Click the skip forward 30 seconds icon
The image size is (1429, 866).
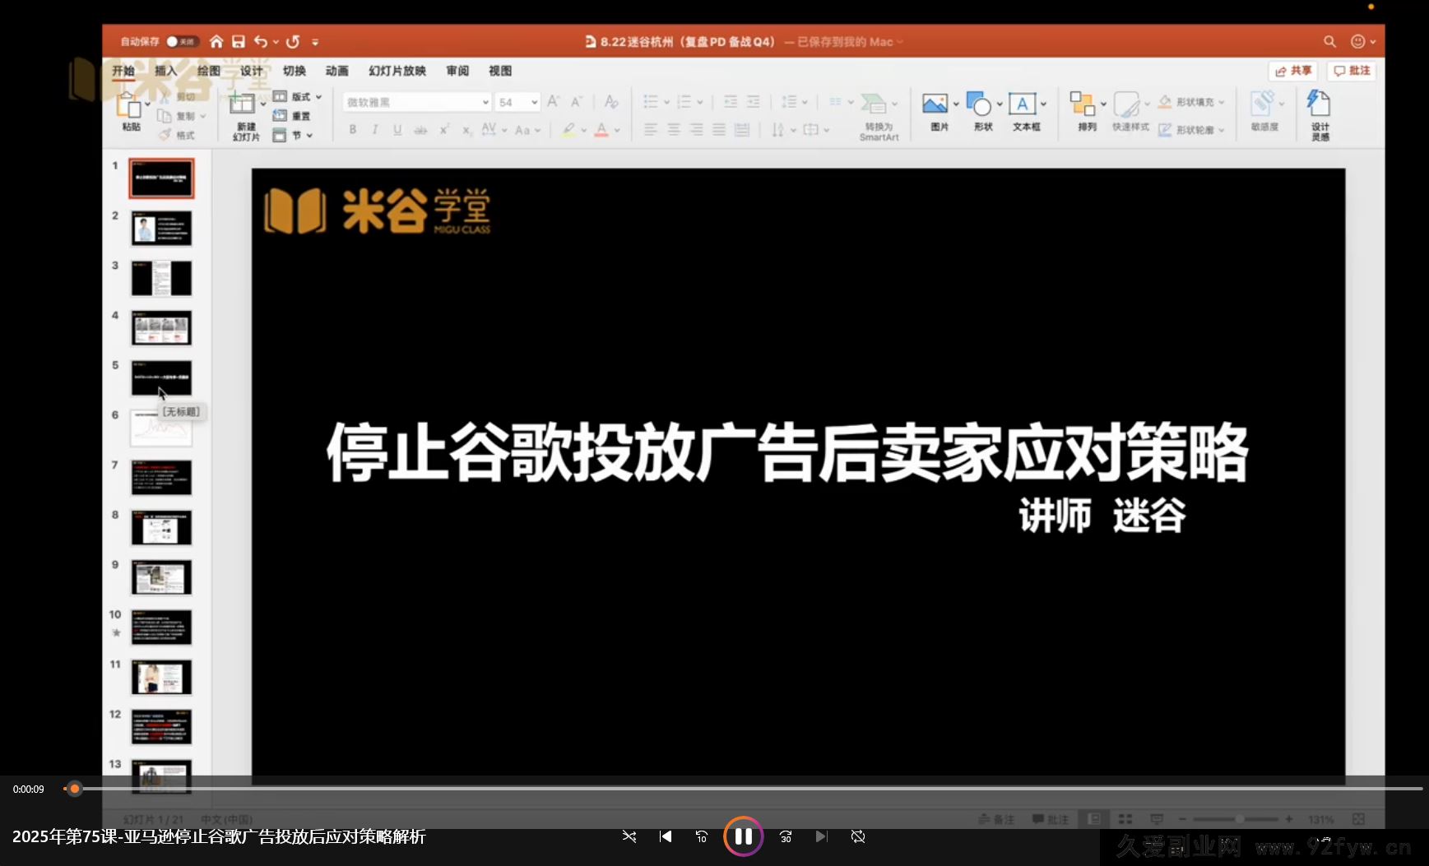[786, 836]
